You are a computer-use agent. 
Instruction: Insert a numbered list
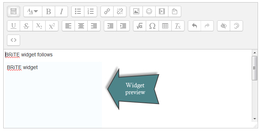91,12
